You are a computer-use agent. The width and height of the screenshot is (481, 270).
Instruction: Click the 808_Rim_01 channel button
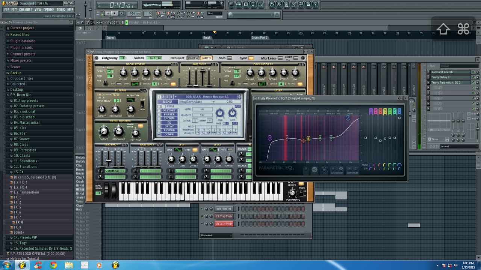[224, 209]
